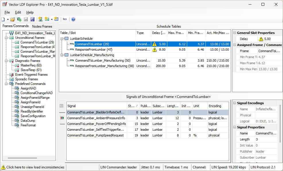Click the database consistency check icon
The width and height of the screenshot is (283, 171).
click(19, 19)
